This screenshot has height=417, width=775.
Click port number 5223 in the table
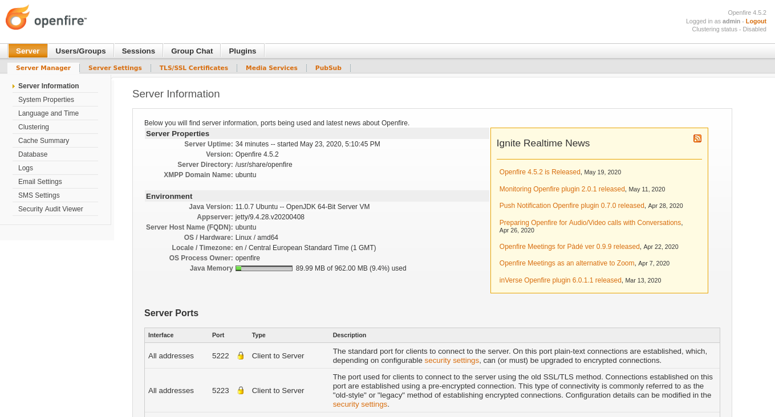221,391
